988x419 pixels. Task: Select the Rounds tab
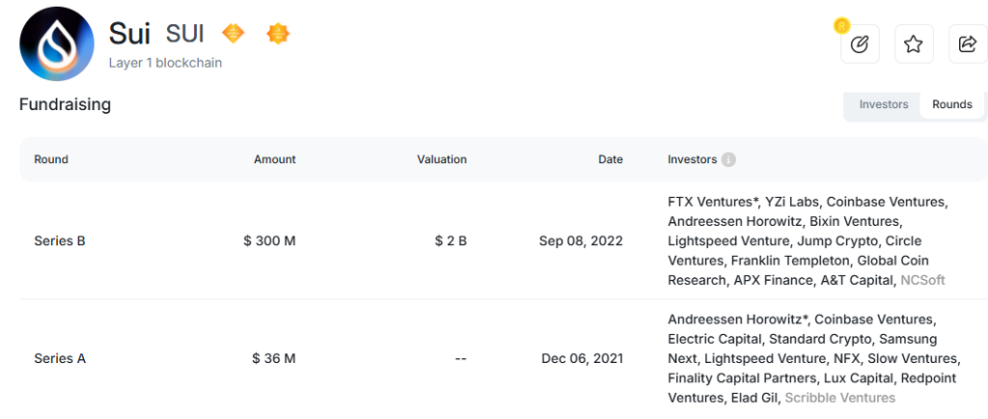coord(952,104)
